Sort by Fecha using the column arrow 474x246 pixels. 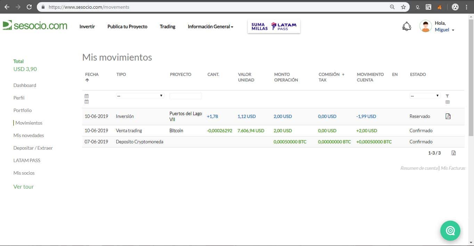pyautogui.click(x=87, y=79)
